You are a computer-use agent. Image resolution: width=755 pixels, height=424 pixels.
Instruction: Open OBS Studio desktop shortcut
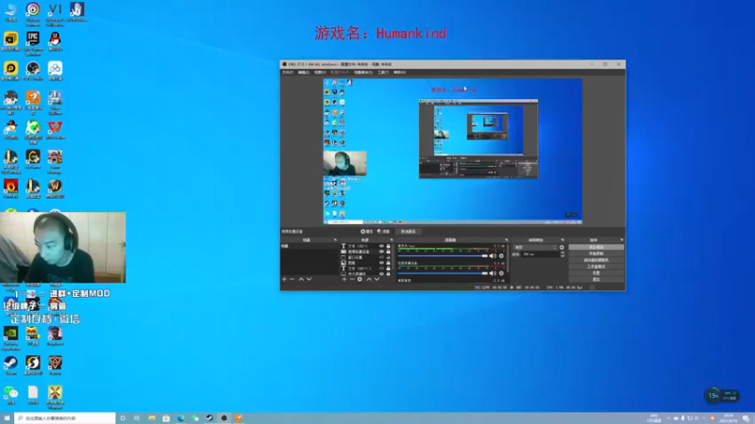pyautogui.click(x=33, y=72)
